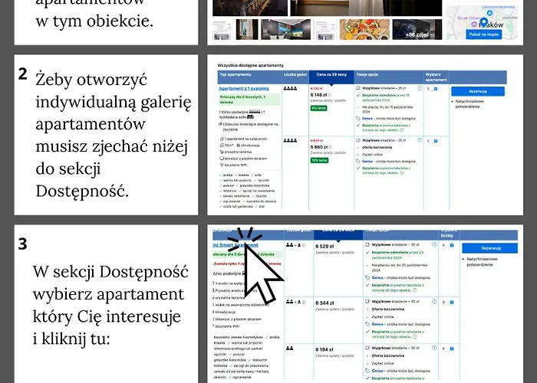Click the 'Cena za 29 nocy' column header
This screenshot has height=383, width=537.
(331, 77)
